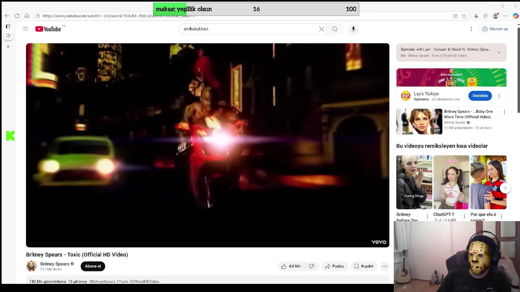This screenshot has width=520, height=292.
Task: Click the Bu videoyu remiksleyen kısa videolar heading
Action: (442, 146)
